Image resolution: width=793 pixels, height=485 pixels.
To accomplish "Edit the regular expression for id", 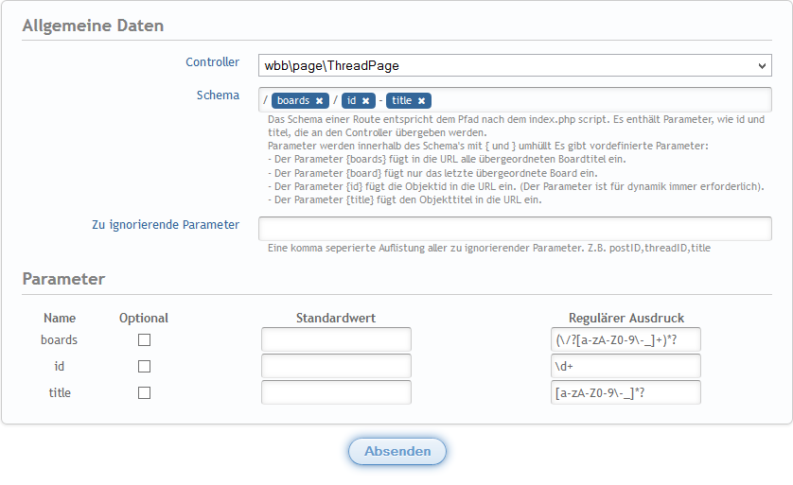I will pos(626,366).
